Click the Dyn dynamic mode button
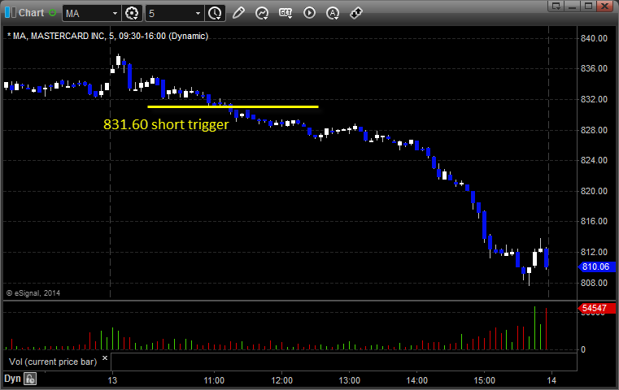Image resolution: width=619 pixels, height=390 pixels. pyautogui.click(x=12, y=379)
